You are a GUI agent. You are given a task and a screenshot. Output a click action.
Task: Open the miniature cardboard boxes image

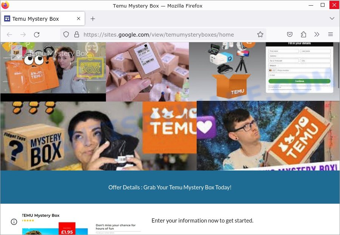coord(147,72)
